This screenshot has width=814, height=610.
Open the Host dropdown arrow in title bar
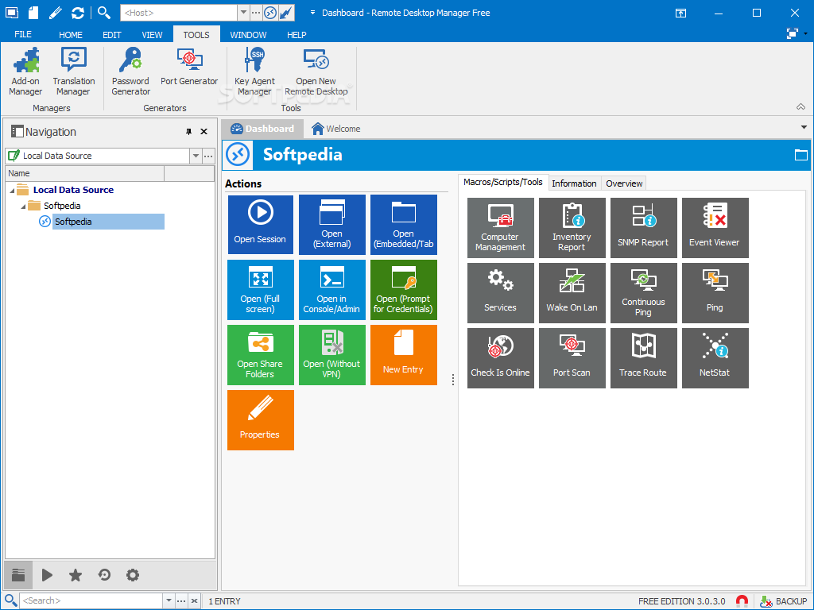click(x=243, y=13)
